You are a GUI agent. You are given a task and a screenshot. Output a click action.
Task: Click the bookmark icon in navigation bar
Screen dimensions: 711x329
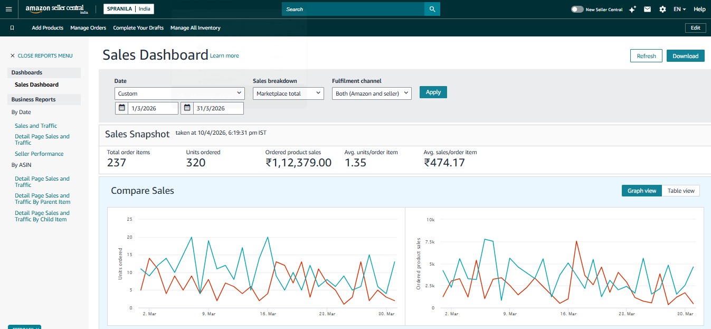pos(12,28)
